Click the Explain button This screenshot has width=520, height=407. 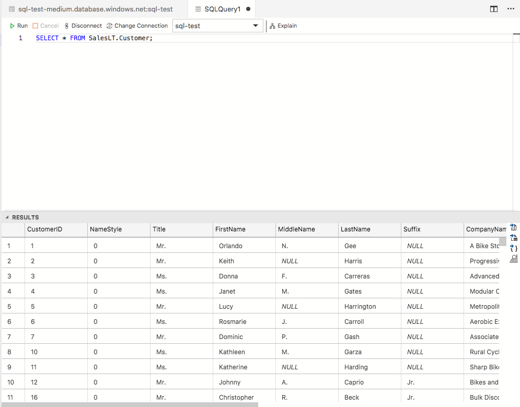[x=283, y=26]
